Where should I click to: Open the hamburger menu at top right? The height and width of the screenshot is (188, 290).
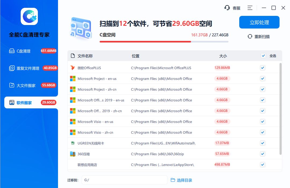(250, 8)
